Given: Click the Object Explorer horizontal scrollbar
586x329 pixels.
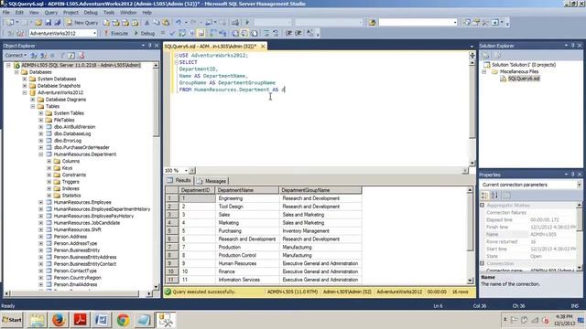Looking at the screenshot, I should (78, 293).
